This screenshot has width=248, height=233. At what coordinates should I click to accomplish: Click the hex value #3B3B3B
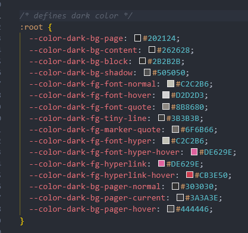click(x=183, y=119)
